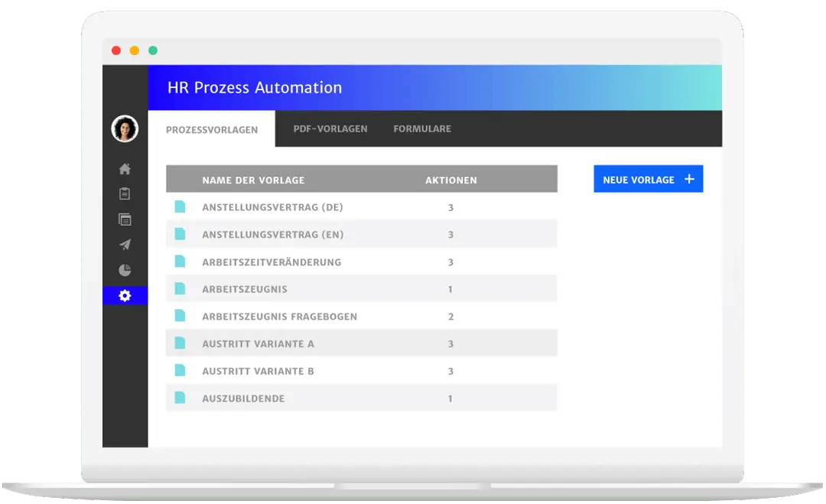Select the Home icon in the sidebar
Viewport: 826px width, 504px height.
tap(125, 168)
